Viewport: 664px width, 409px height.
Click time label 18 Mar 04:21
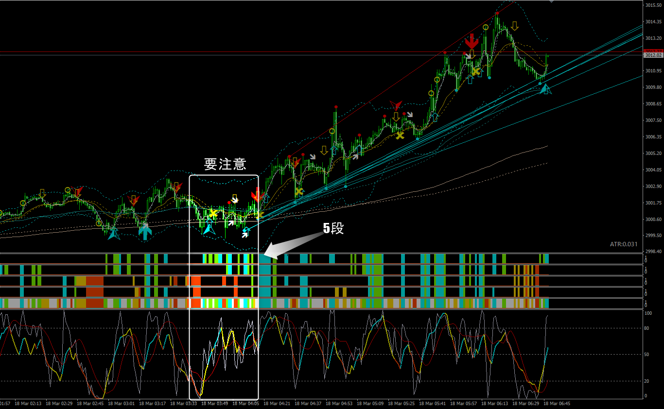pos(278,404)
